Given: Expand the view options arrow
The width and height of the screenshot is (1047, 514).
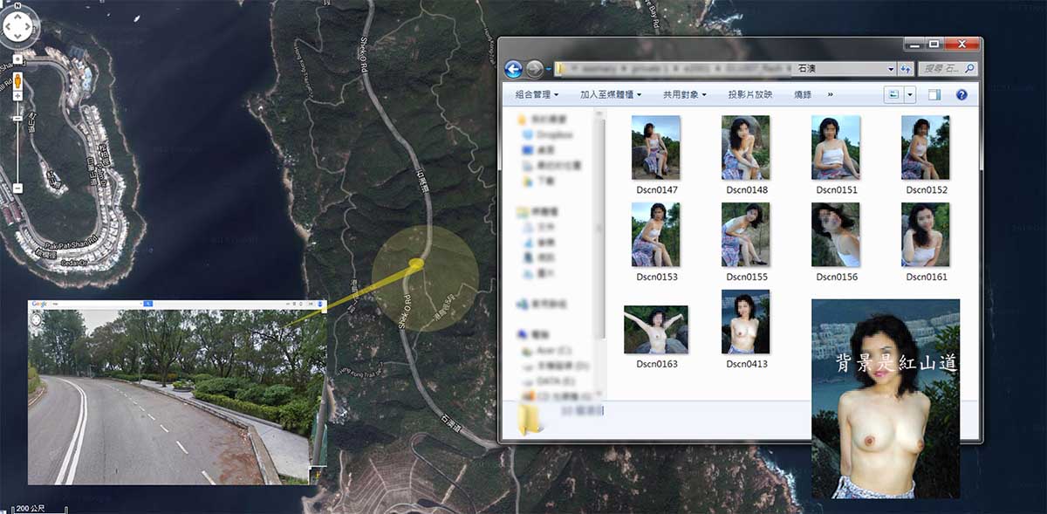Looking at the screenshot, I should pos(910,94).
